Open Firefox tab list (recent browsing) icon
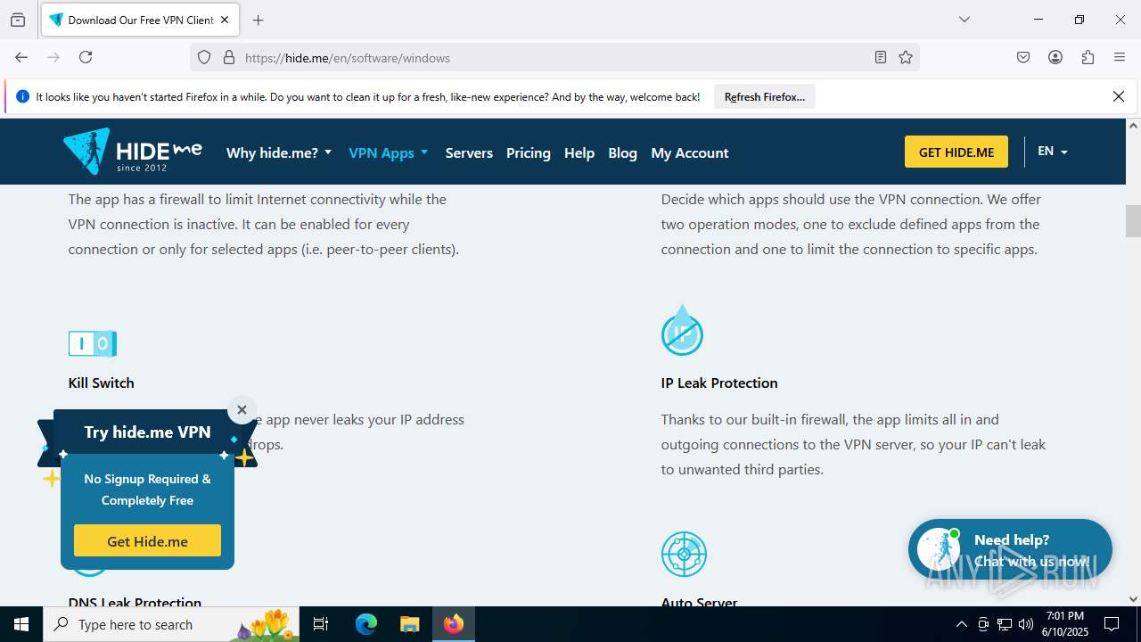 point(18,20)
